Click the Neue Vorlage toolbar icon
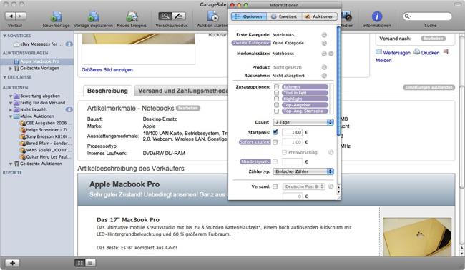 tap(56, 16)
